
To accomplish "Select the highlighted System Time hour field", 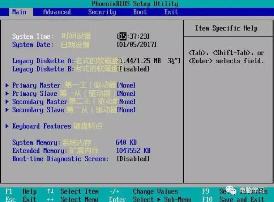I will [x=123, y=36].
